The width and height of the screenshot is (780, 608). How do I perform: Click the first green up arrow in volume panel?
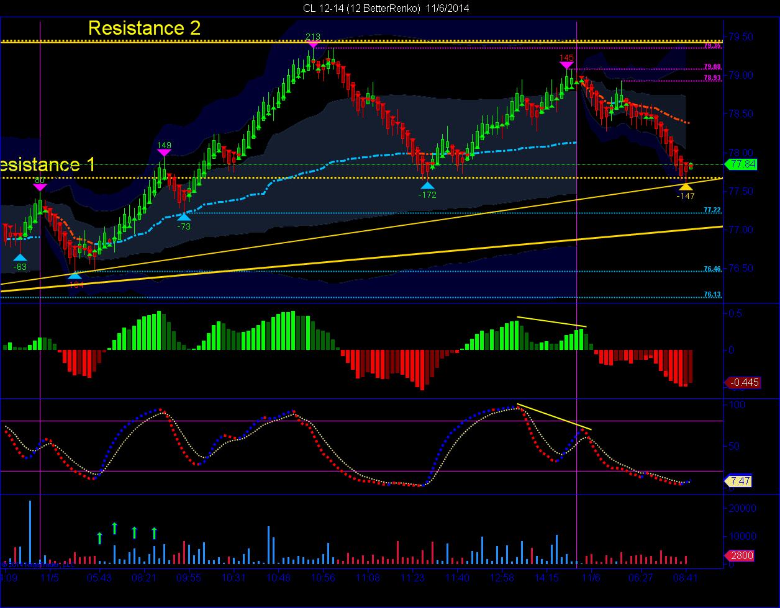(99, 538)
